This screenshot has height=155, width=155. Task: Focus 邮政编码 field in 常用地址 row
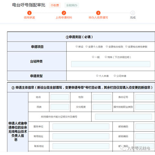point(145,136)
